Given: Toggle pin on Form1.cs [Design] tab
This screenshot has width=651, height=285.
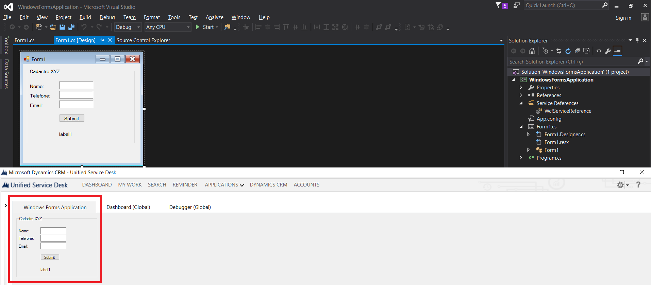Looking at the screenshot, I should (102, 40).
